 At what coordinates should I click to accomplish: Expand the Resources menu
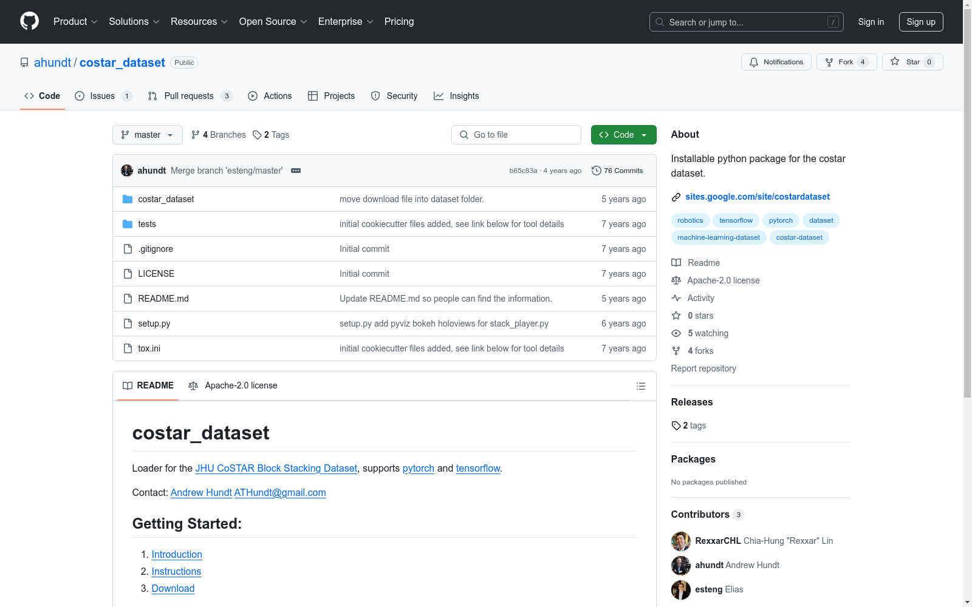tap(199, 21)
